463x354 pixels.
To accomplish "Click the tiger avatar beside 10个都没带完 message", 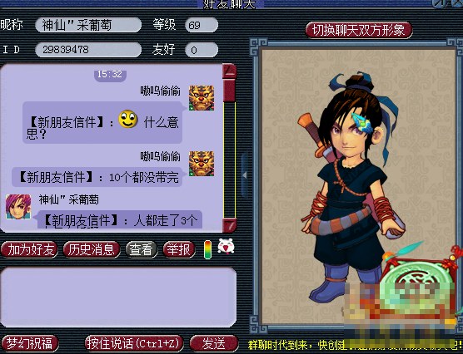I will 202,164.
